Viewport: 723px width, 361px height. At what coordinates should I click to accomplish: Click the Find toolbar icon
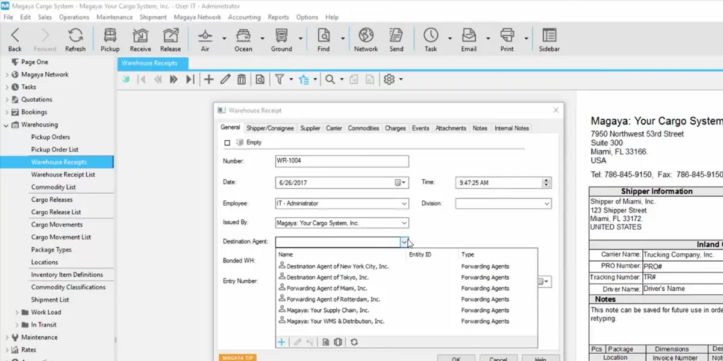pos(324,35)
